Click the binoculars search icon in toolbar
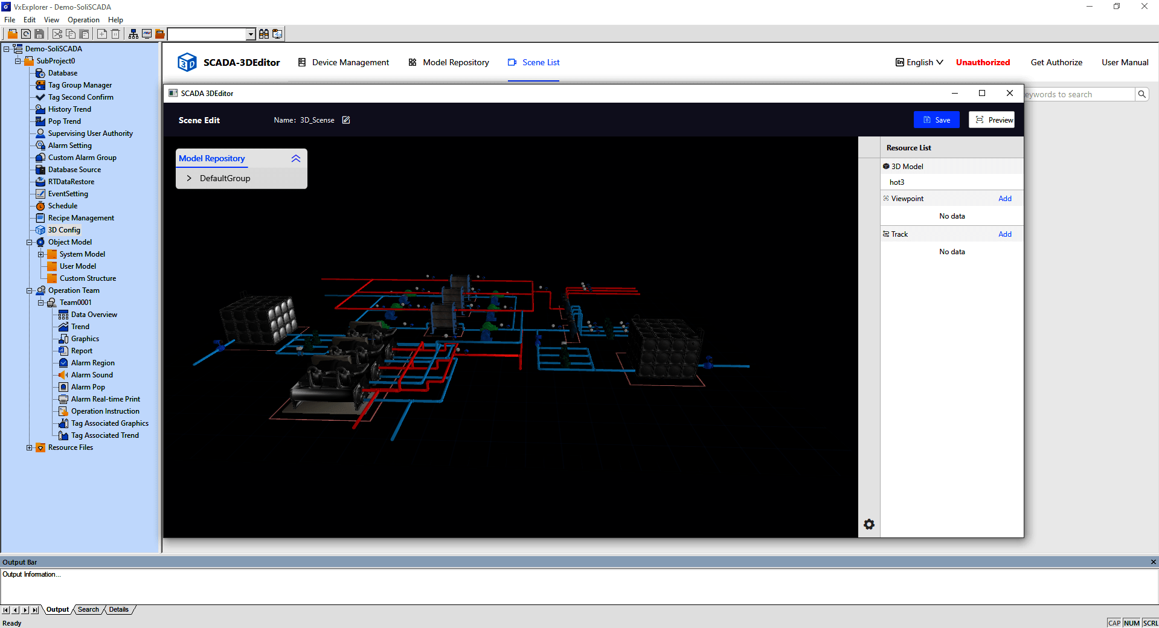The image size is (1159, 628). (264, 34)
